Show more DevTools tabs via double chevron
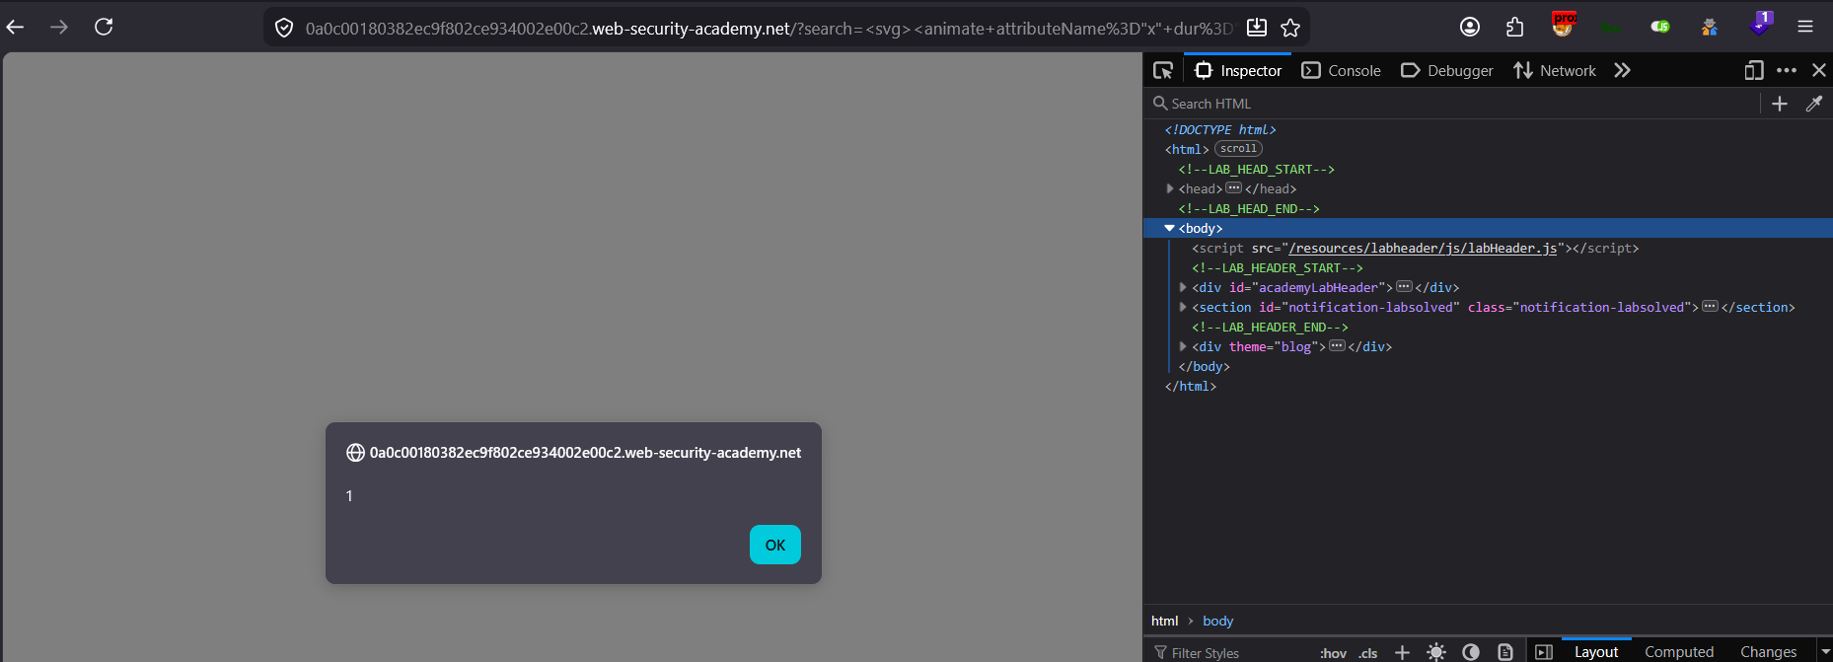The height and width of the screenshot is (662, 1833). click(x=1622, y=70)
